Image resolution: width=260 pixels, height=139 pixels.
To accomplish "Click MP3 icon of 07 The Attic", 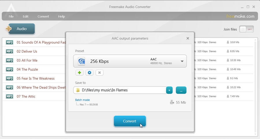I will [x=10, y=96].
